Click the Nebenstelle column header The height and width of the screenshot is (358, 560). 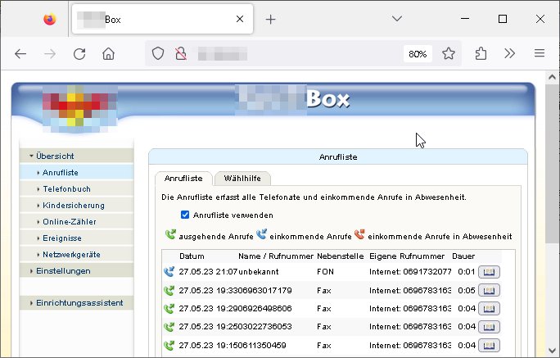pos(341,256)
